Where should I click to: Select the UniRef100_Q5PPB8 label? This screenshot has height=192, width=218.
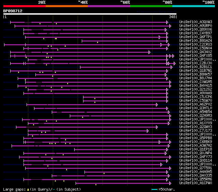[x=196, y=138]
